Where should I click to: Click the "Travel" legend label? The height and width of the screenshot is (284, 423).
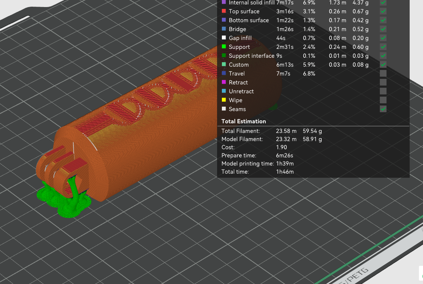(237, 74)
